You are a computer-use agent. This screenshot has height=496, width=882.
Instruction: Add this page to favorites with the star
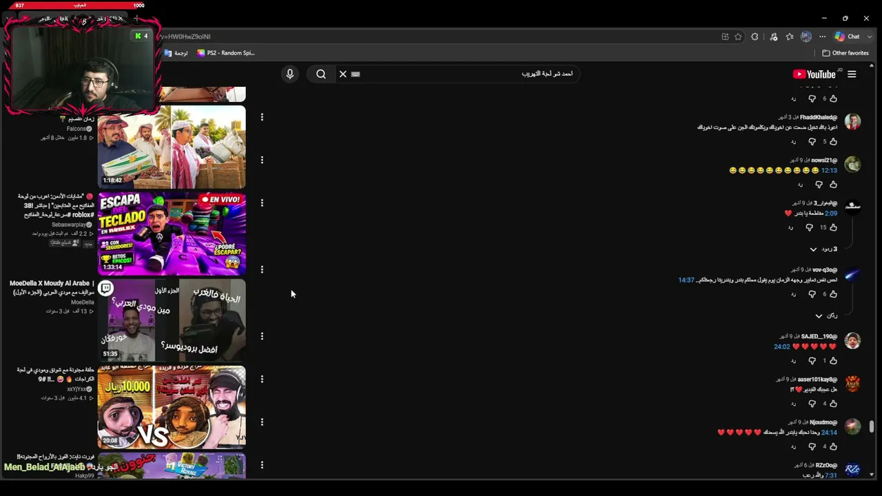coord(738,37)
